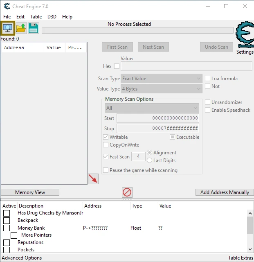Activate the Reputations entry checkbox
254x262 pixels.
[7, 243]
